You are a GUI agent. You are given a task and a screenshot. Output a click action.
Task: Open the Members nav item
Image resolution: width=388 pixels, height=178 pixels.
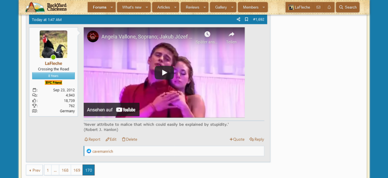[x=250, y=8]
